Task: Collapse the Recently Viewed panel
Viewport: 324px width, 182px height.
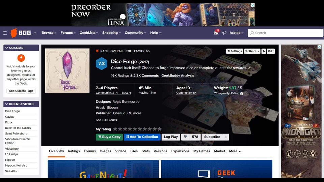Action: tap(7, 104)
